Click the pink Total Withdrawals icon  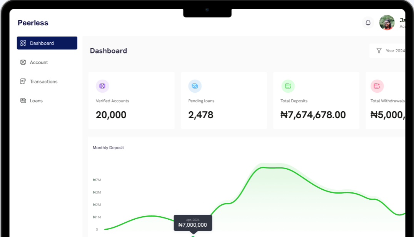pos(377,86)
